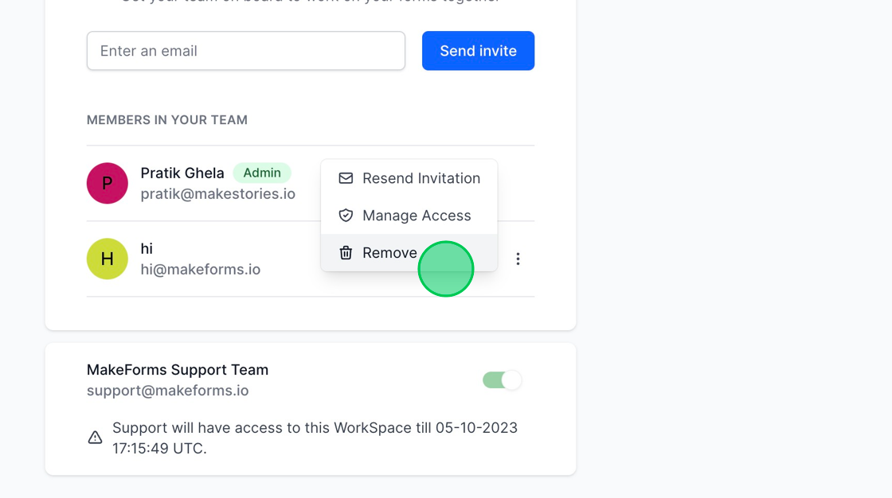Select the yellow H avatar for member hi

107,259
